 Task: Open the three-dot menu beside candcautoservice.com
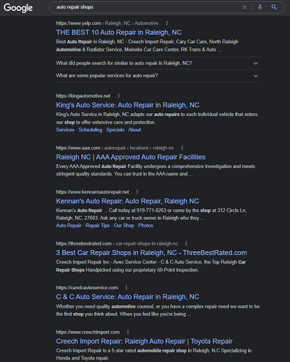click(126, 287)
